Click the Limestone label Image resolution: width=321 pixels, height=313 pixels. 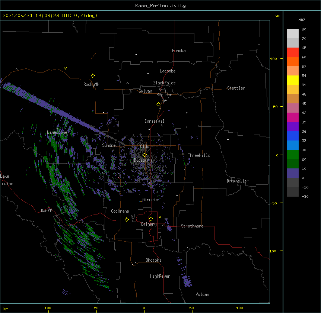tap(57, 132)
